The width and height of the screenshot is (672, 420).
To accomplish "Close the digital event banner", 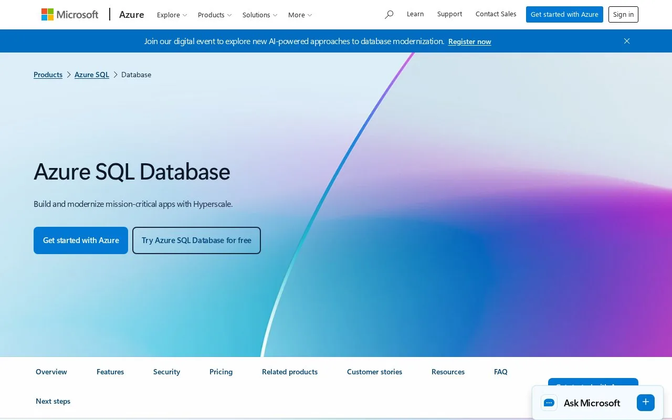I will [x=626, y=41].
